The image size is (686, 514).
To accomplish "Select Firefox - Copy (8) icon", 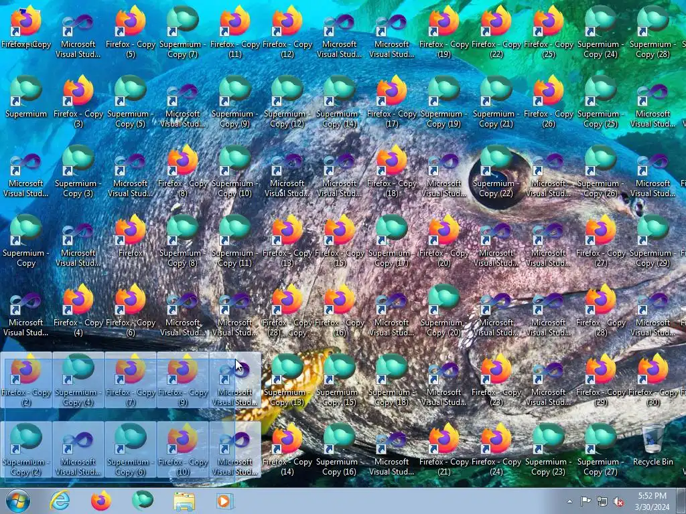I will (x=182, y=171).
